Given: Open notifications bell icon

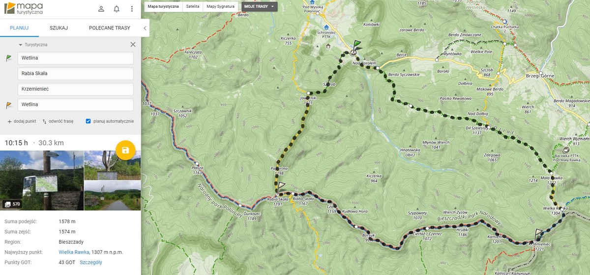Looking at the screenshot, I should click(117, 9).
